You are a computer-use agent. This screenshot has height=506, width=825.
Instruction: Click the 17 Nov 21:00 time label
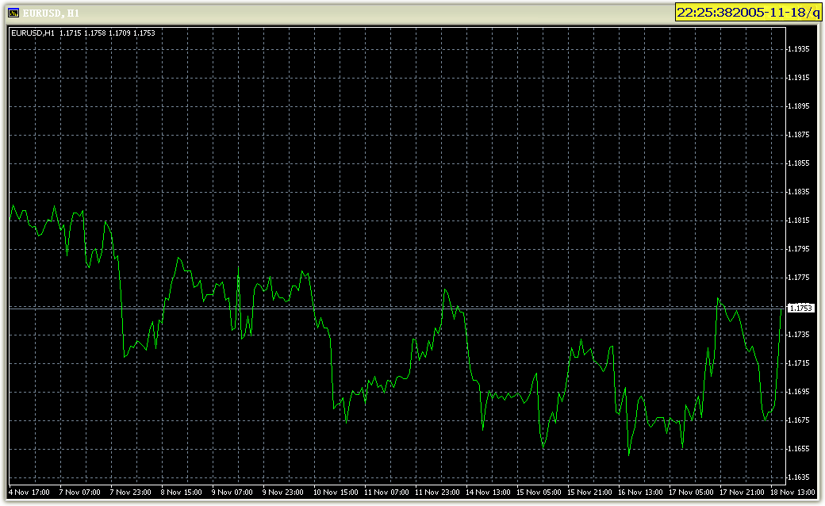[x=742, y=493]
